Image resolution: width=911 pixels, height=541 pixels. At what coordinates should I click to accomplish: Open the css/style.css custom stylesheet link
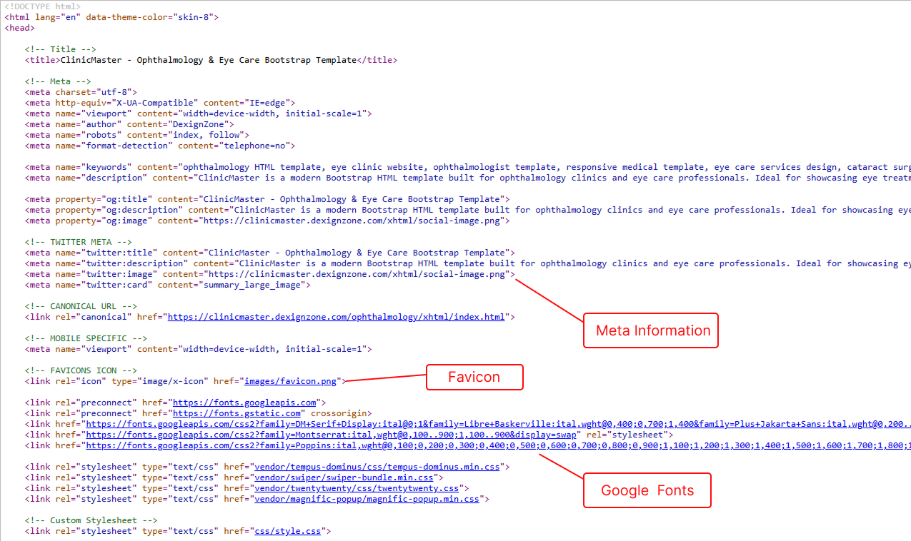pyautogui.click(x=289, y=531)
